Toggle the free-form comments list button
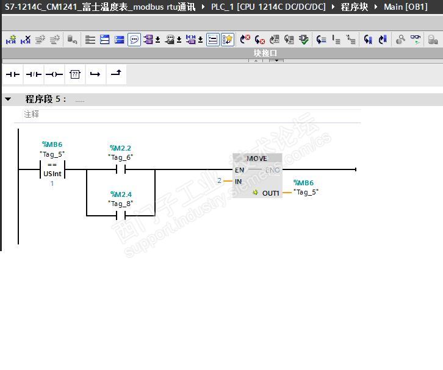 click(212, 40)
